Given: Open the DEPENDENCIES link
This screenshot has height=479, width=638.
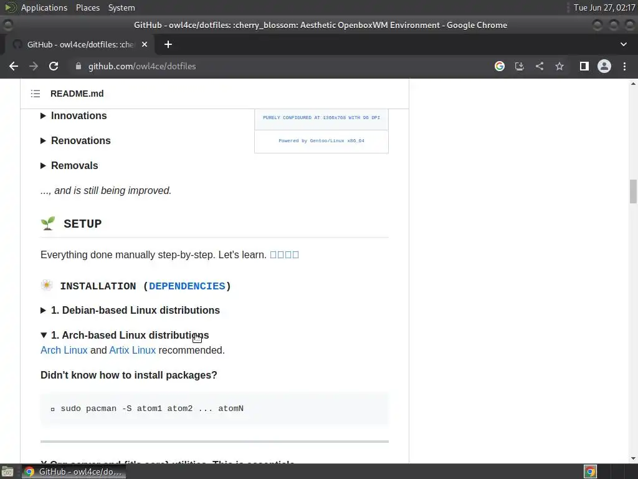Looking at the screenshot, I should click(x=187, y=286).
